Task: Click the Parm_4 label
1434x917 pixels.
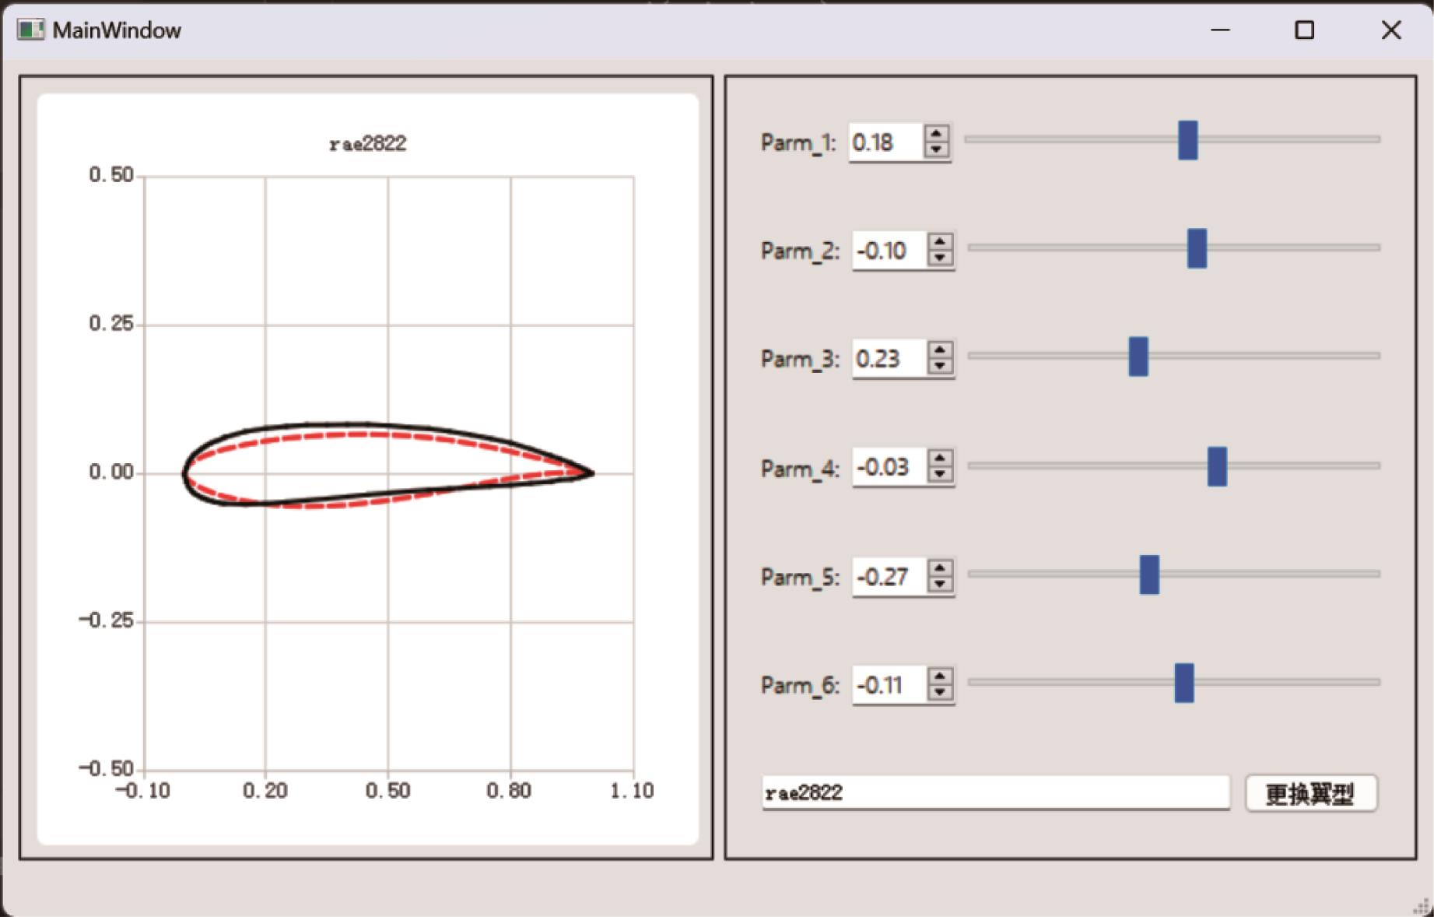Action: (x=800, y=469)
